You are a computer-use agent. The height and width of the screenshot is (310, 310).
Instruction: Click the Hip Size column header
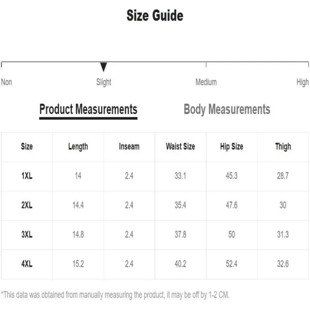pyautogui.click(x=231, y=147)
